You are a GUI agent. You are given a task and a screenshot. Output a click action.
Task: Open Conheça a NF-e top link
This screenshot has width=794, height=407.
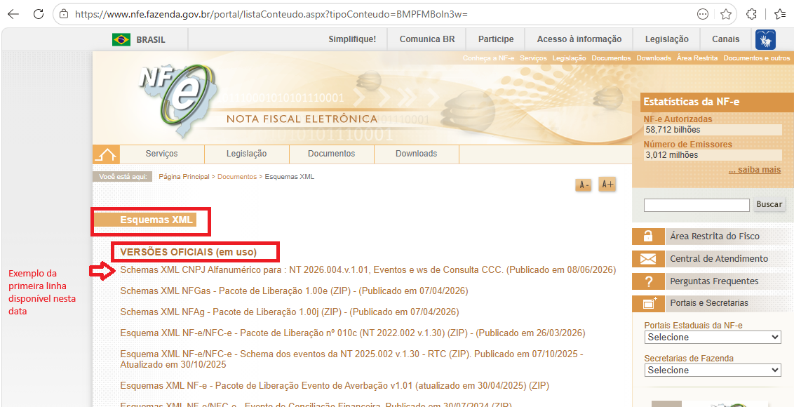click(x=488, y=58)
